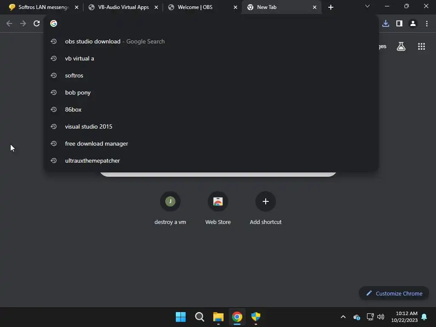The height and width of the screenshot is (327, 436).
Task: Toggle the Chrome side panel icon
Action: [x=399, y=23]
